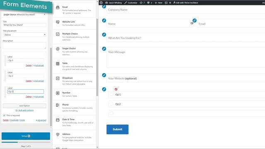The image size is (265, 149).
Task: Click the Add Option button
Action: click(24, 106)
